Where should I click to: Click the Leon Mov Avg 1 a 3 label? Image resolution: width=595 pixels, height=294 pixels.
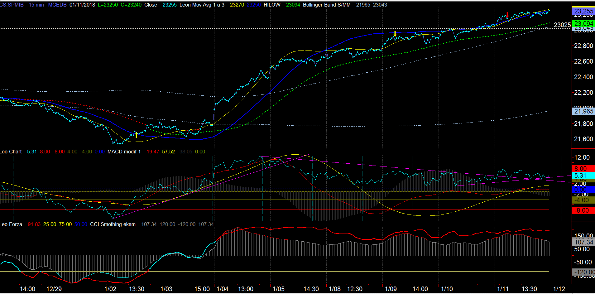coord(202,5)
